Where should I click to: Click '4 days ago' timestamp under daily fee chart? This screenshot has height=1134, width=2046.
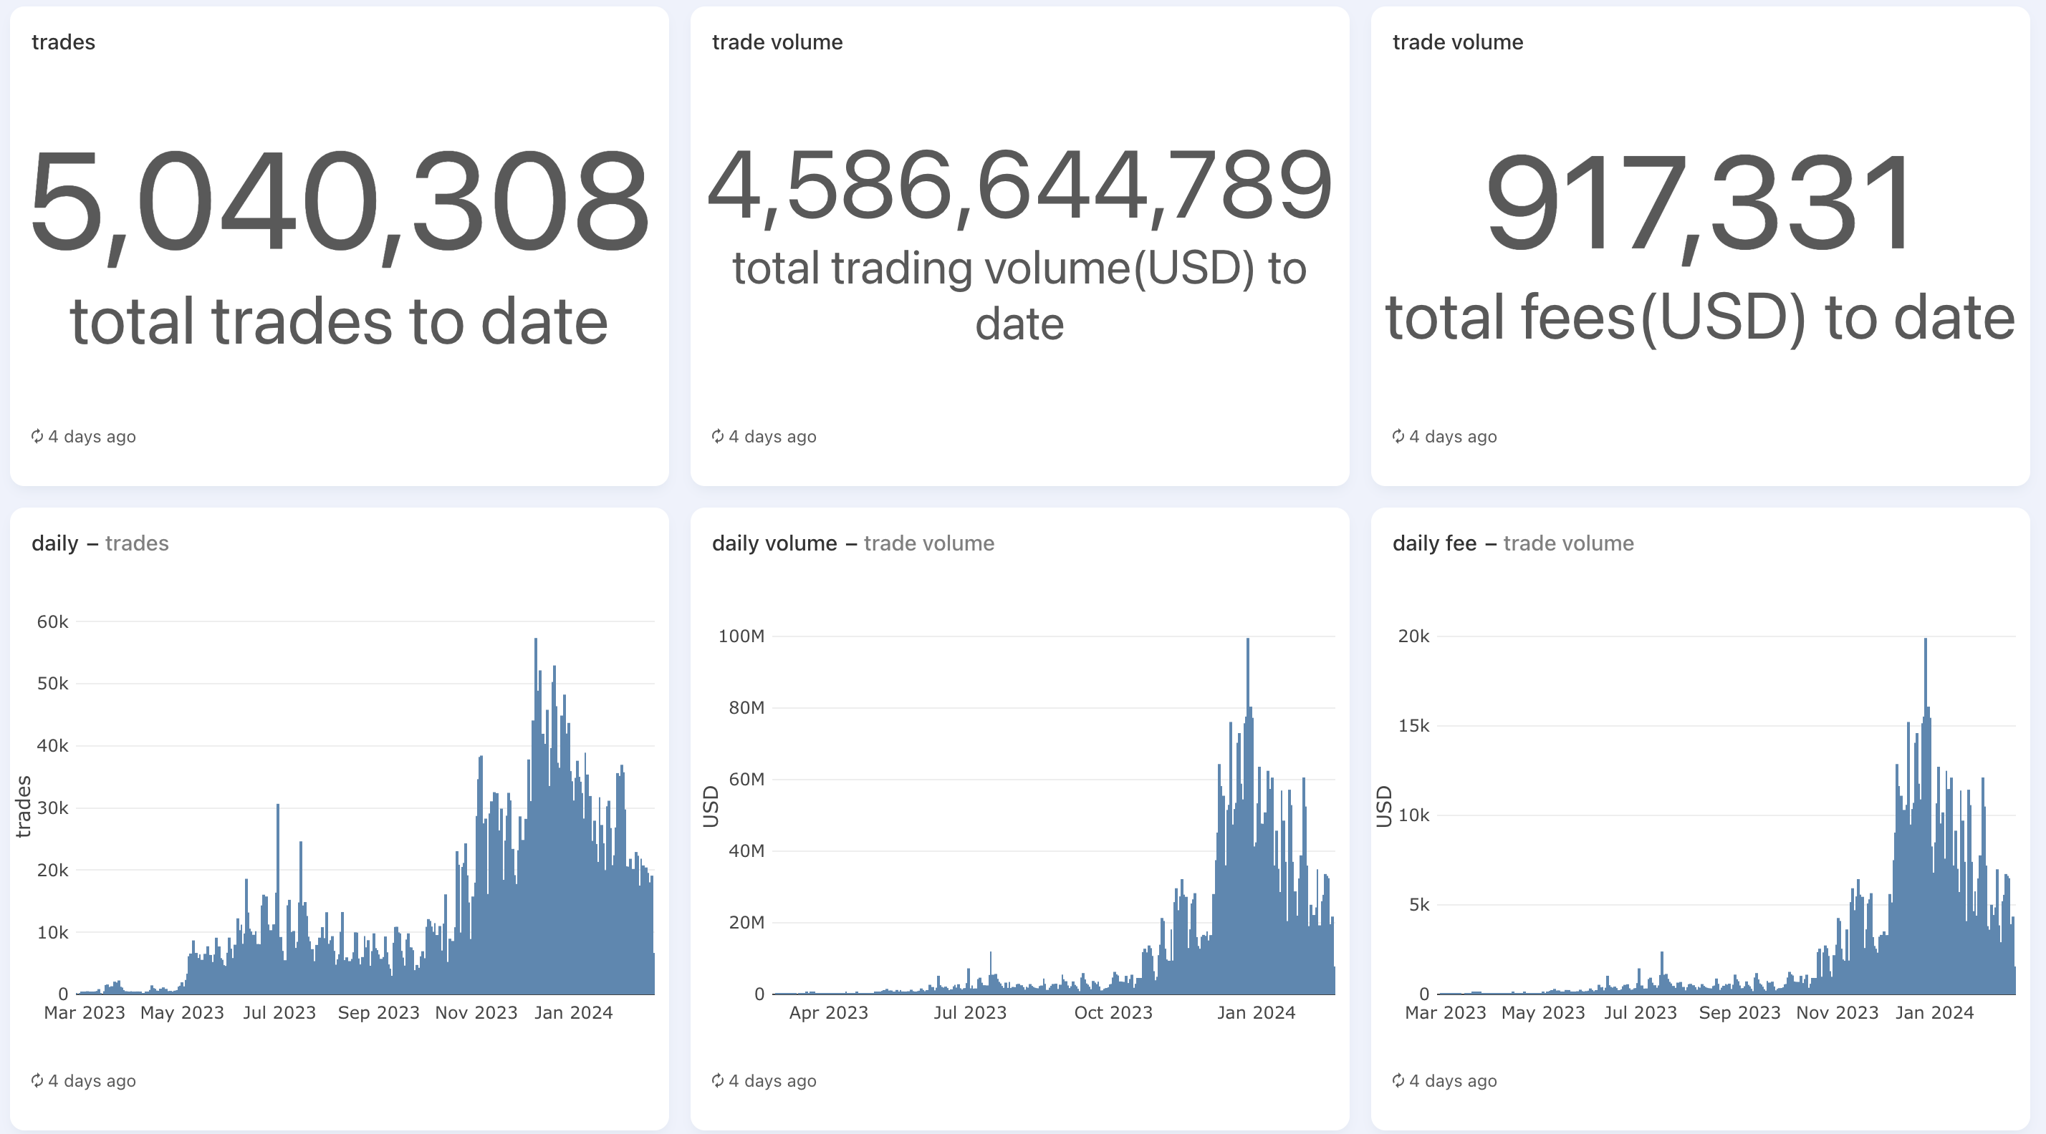tap(1453, 1081)
